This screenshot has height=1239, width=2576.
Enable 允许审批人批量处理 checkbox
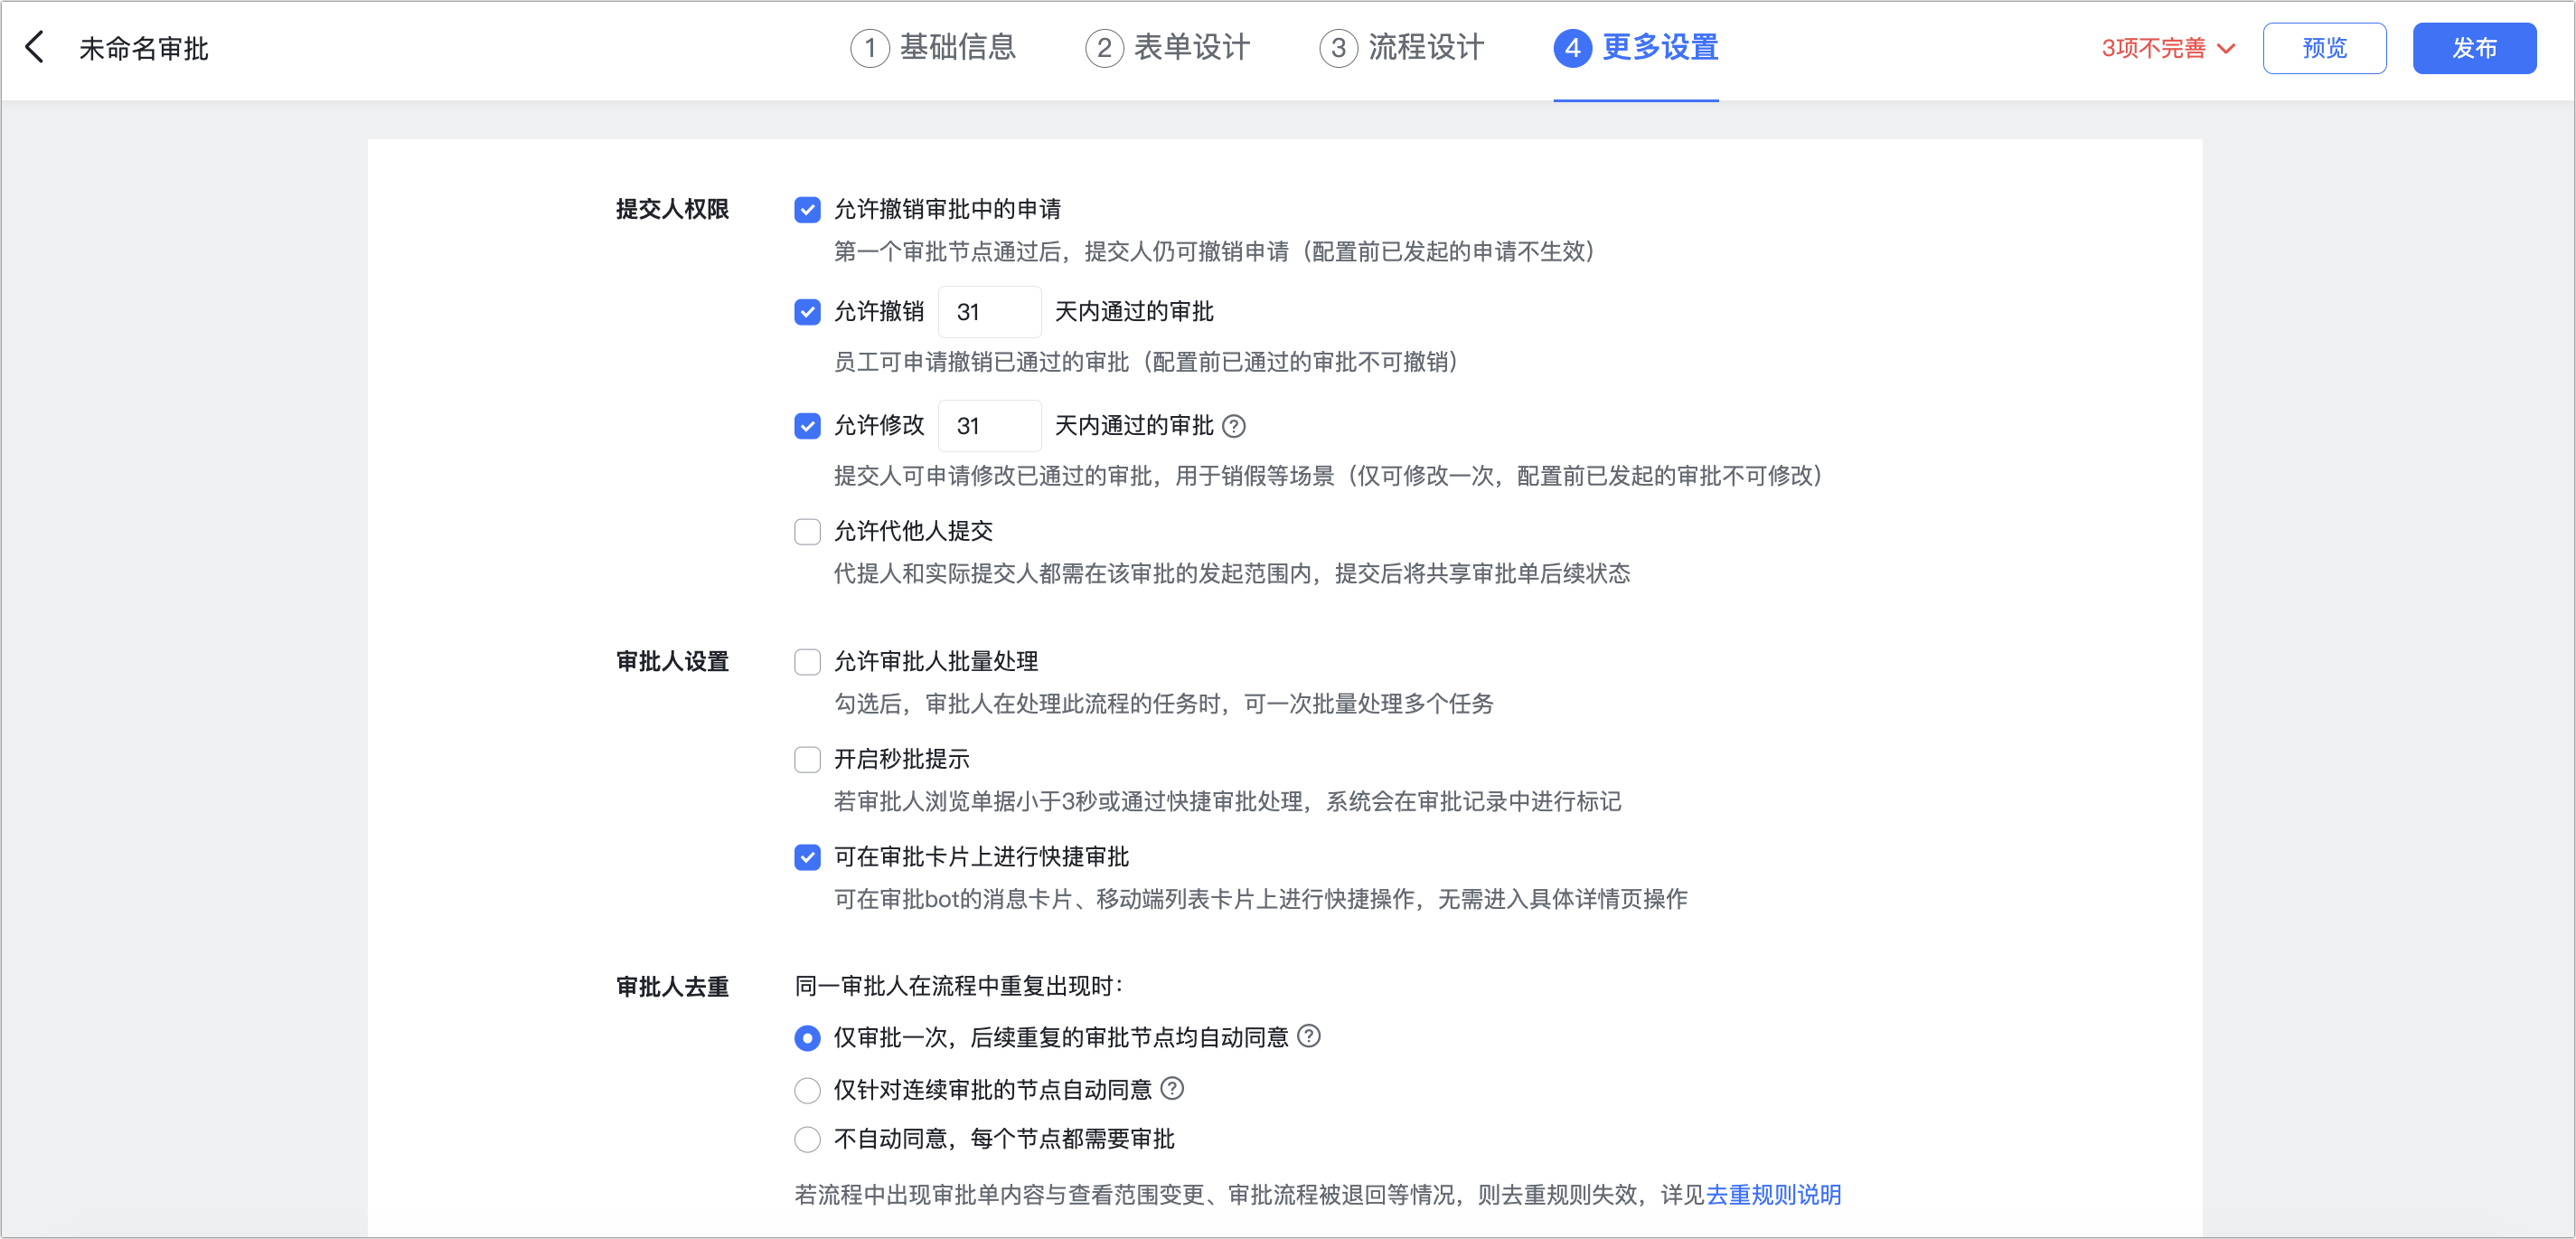[807, 663]
